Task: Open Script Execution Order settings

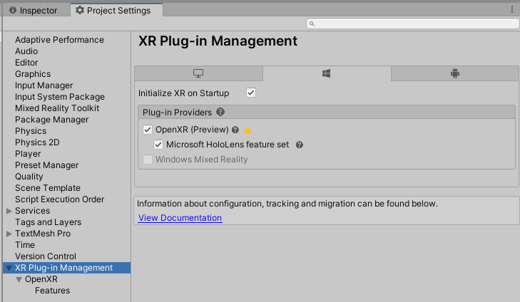Action: pyautogui.click(x=60, y=199)
